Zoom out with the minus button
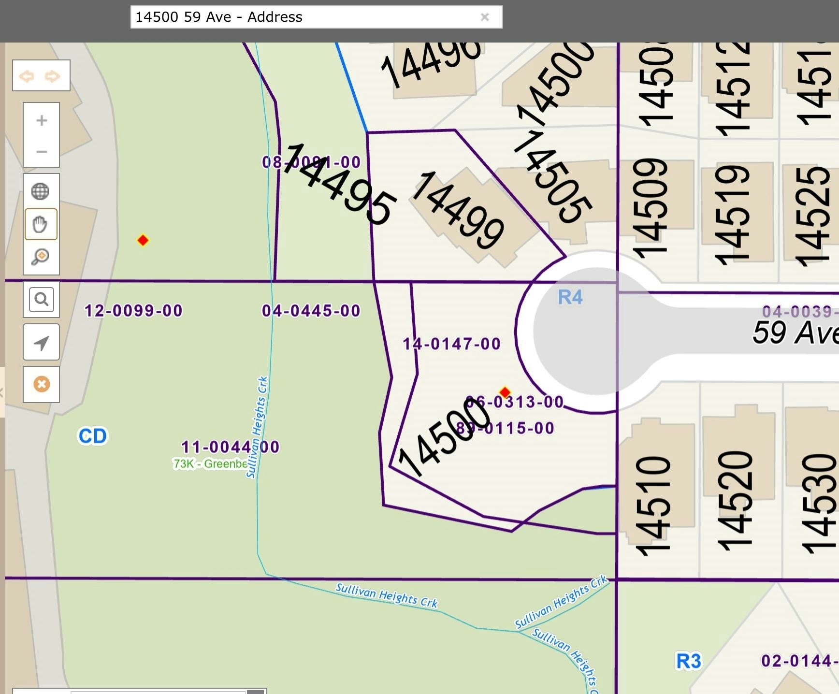 pos(42,152)
